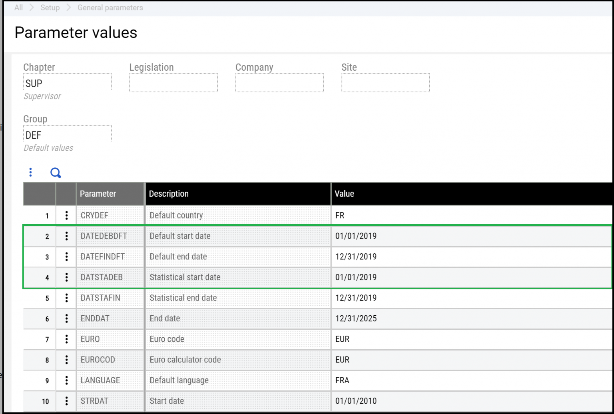
Task: Click the search icon to filter parameters
Action: pyautogui.click(x=56, y=173)
